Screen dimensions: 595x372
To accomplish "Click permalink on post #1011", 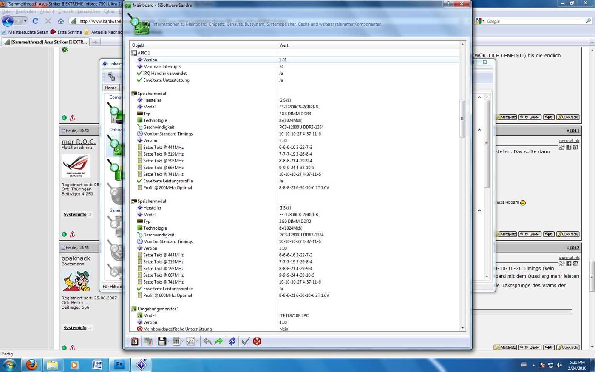I will point(569,141).
